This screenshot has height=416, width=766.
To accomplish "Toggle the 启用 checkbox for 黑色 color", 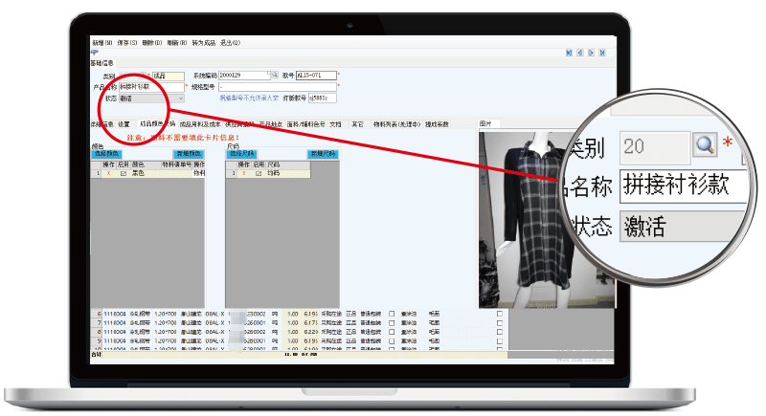I will 124,173.
